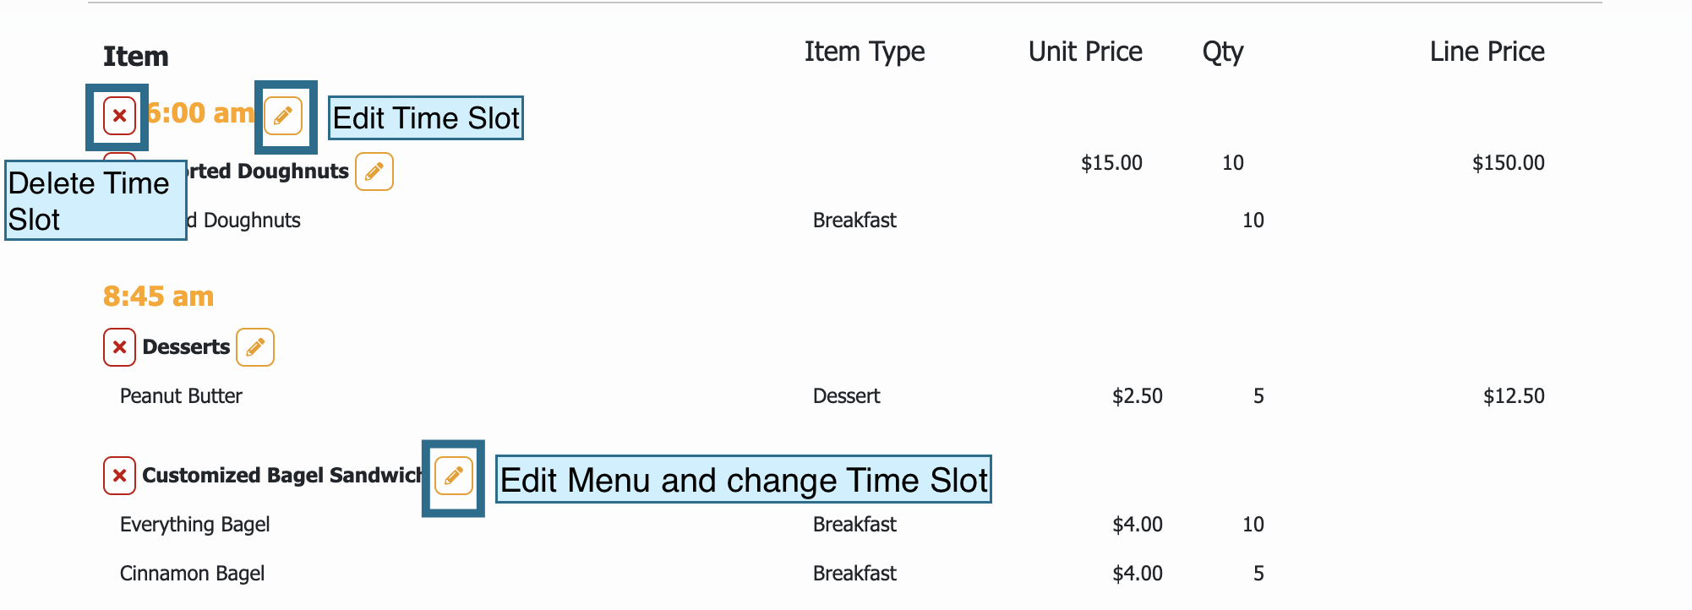Screen dimensions: 1692x610
Task: Select the Cinnamon Bagel item
Action: [x=192, y=574]
